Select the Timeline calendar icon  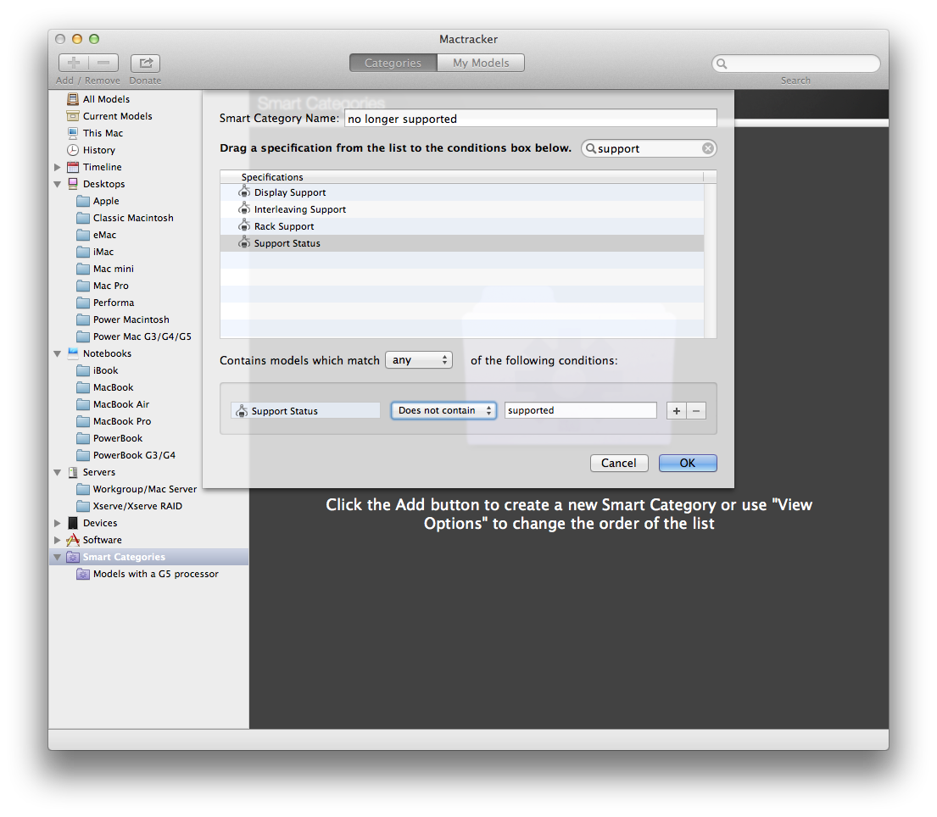click(73, 167)
